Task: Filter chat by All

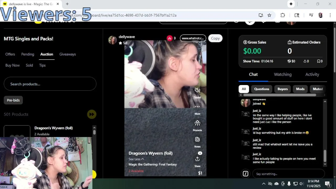Action: click(x=244, y=89)
